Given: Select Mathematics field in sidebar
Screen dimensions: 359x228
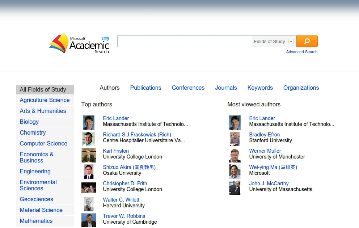Looking at the screenshot, I should coord(45,221).
